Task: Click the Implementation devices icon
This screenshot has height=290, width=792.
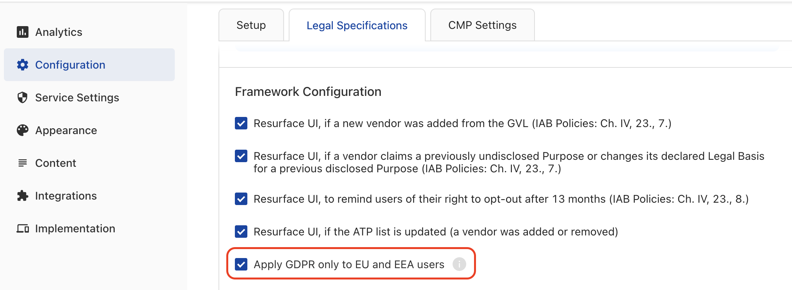Action: [x=23, y=228]
